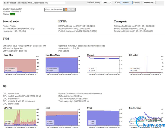Click the OS Mem chart

[x=62, y=117]
